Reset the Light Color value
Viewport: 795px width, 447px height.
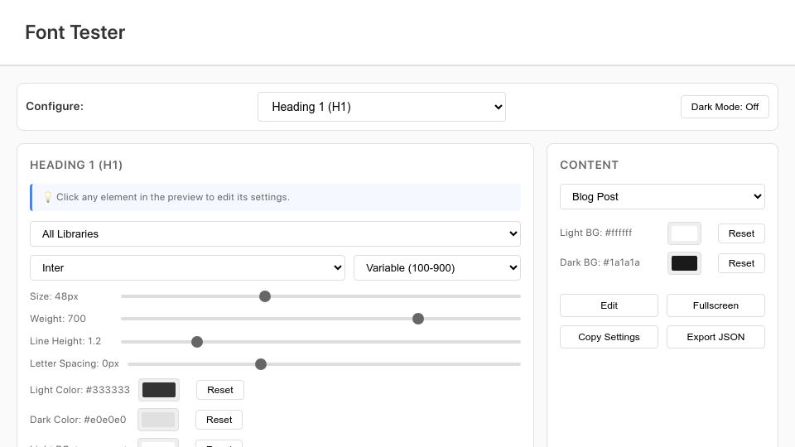pyautogui.click(x=220, y=390)
